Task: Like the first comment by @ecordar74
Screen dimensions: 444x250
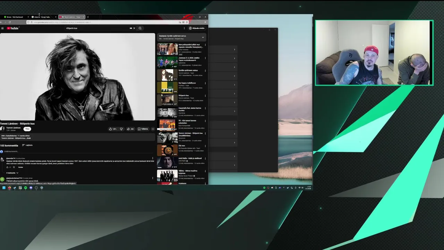Action: coord(7,167)
